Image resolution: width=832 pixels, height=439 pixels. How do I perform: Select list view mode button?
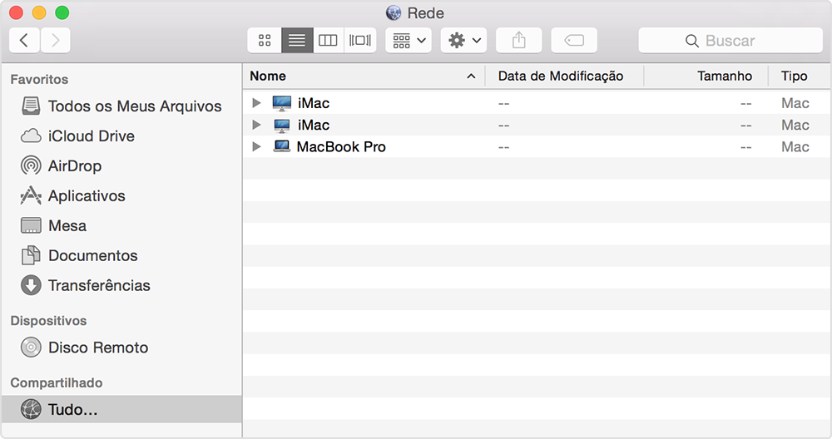click(x=297, y=40)
